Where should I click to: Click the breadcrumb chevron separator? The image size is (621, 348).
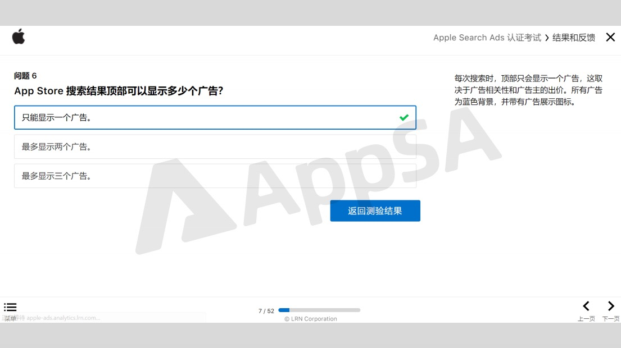click(547, 38)
